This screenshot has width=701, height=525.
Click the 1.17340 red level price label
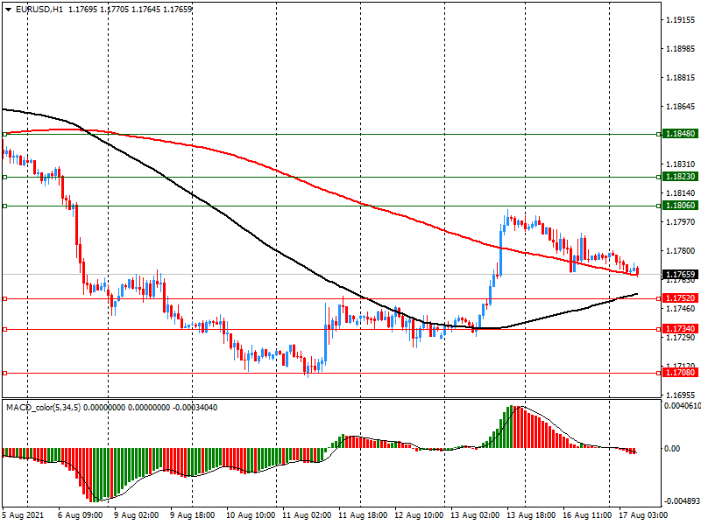pyautogui.click(x=680, y=329)
